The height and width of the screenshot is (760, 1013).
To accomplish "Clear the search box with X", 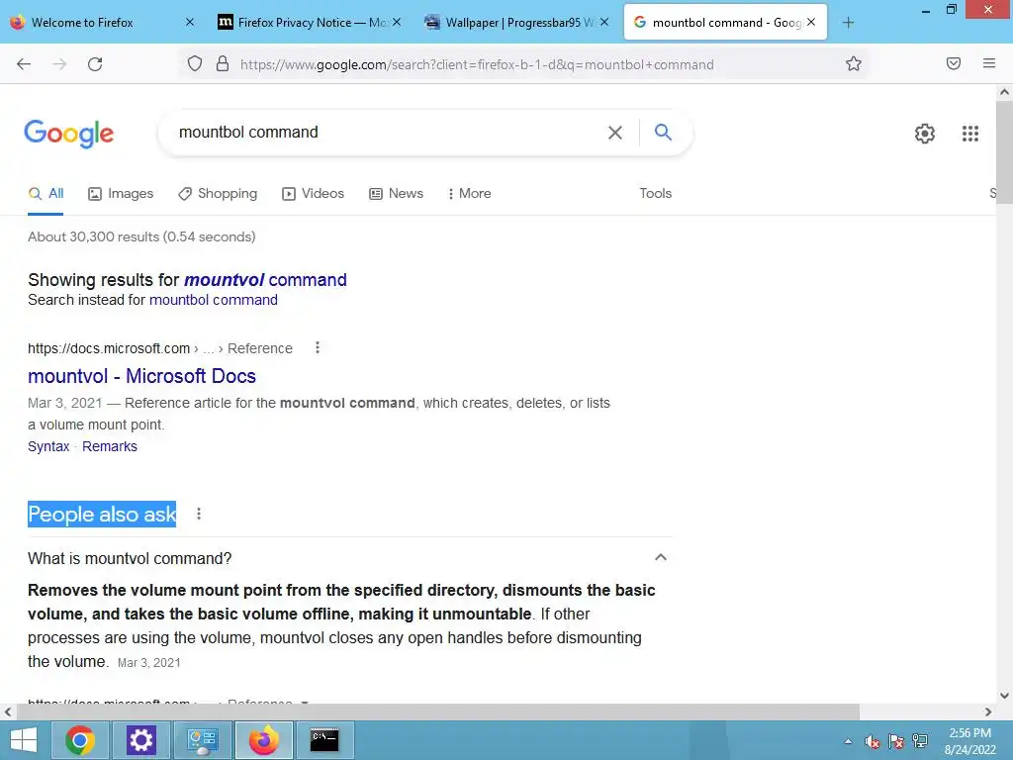I will 615,133.
